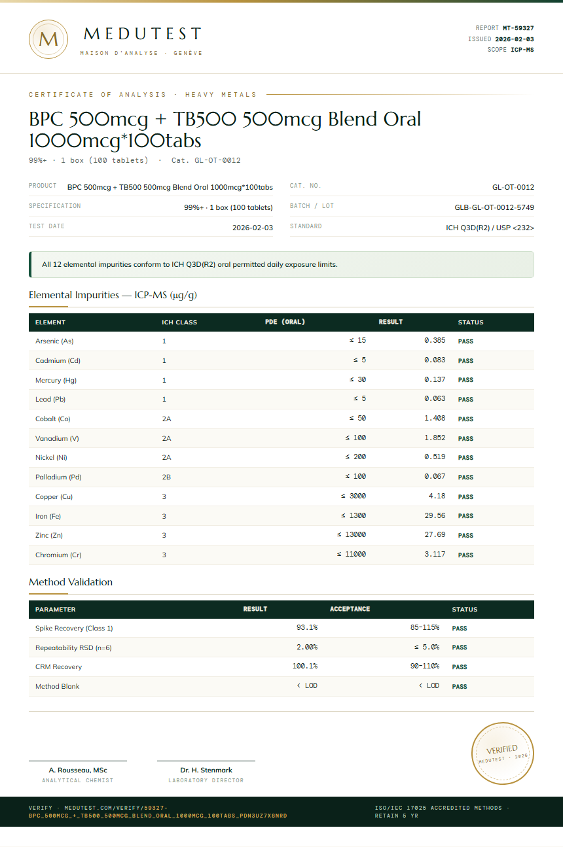563x847 pixels.
Task: Click the ICH CLASS column header
Action: (x=179, y=322)
